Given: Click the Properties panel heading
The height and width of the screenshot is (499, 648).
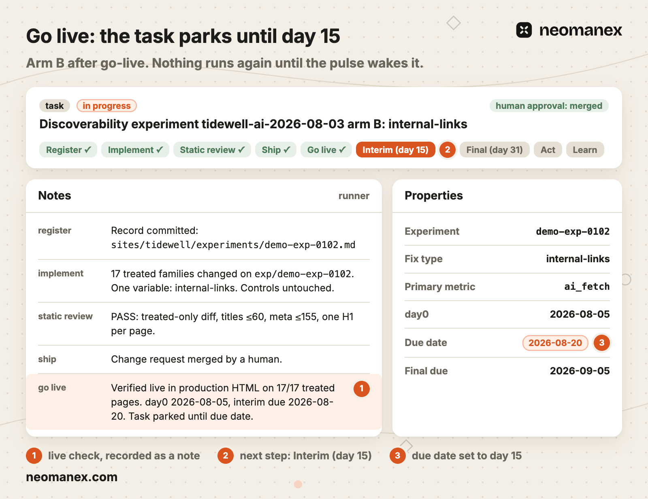Looking at the screenshot, I should [434, 195].
